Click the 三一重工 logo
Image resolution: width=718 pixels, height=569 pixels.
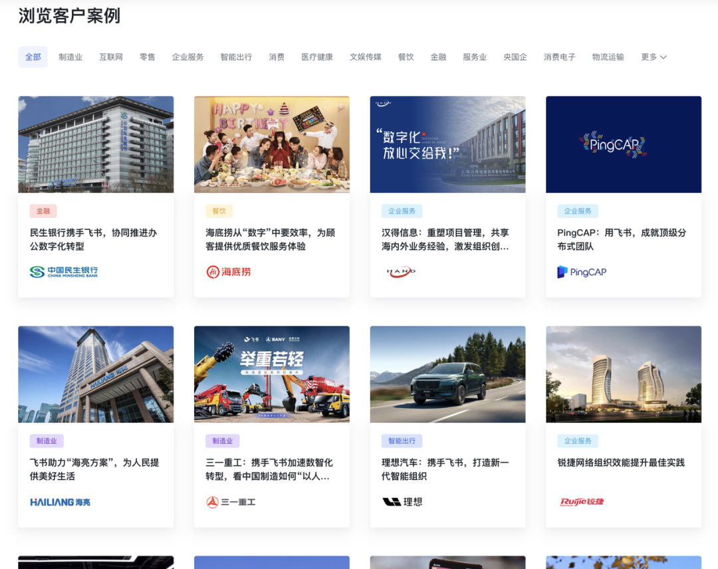231,502
